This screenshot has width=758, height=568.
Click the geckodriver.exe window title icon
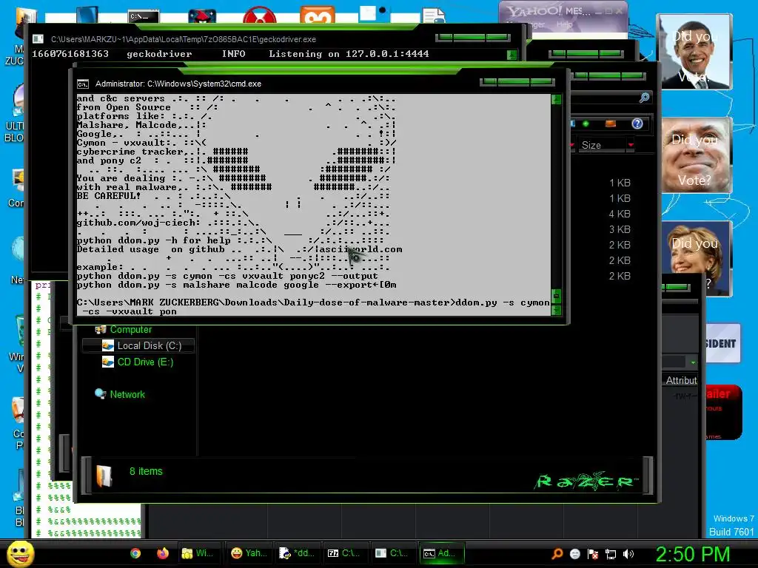(x=38, y=39)
